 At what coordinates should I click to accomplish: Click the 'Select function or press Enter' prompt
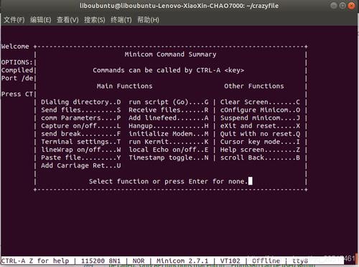(x=168, y=181)
